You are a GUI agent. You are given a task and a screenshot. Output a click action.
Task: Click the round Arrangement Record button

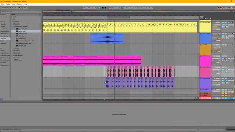[x=105, y=8]
